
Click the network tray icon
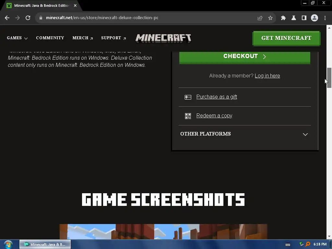pyautogui.click(x=301, y=244)
